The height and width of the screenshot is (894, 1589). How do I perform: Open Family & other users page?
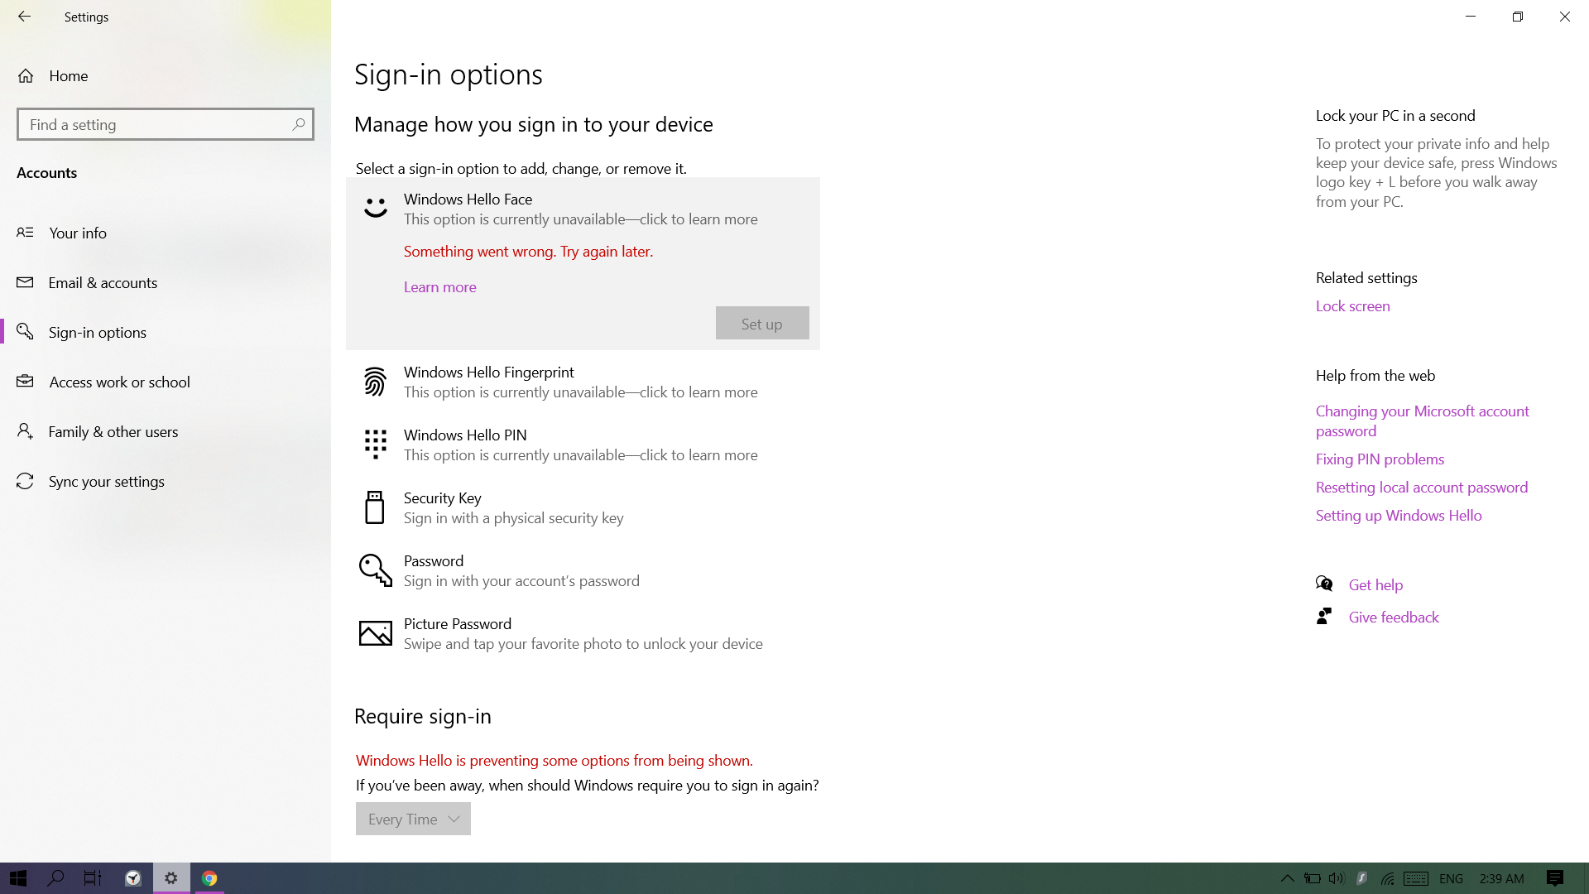click(x=166, y=431)
